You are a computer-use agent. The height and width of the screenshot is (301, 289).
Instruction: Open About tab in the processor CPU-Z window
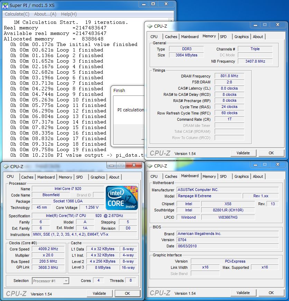click(114, 177)
